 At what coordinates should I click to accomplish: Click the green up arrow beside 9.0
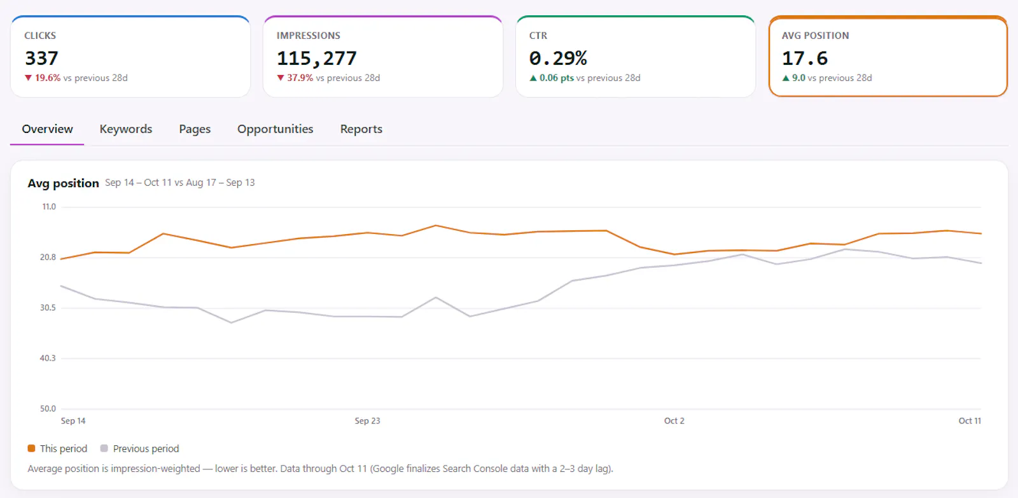[786, 78]
